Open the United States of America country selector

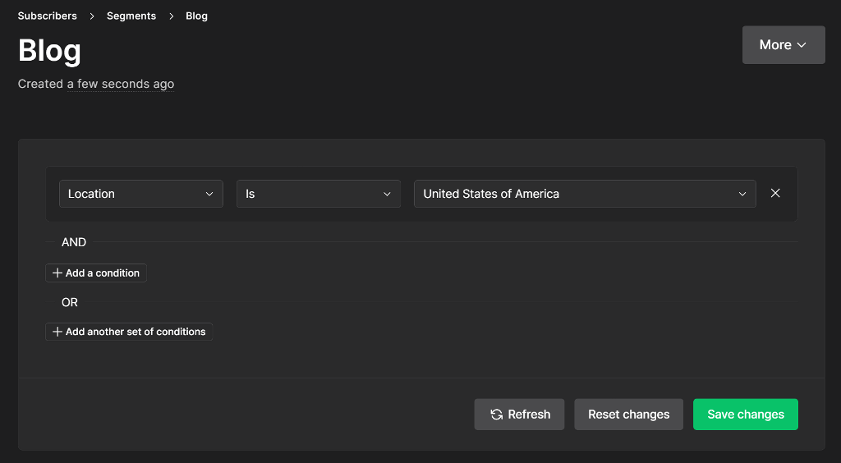584,194
